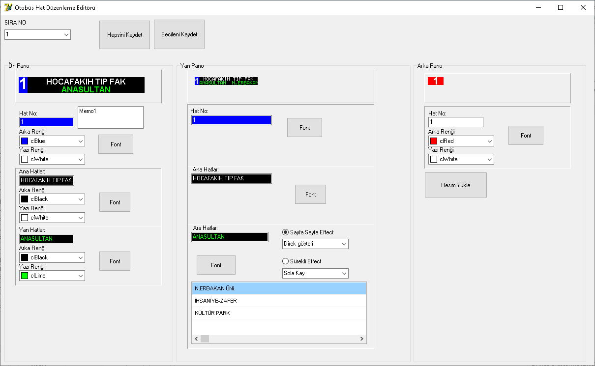
Task: Select N.ERBAKAN ÜNİ. in the list
Action: (278, 288)
